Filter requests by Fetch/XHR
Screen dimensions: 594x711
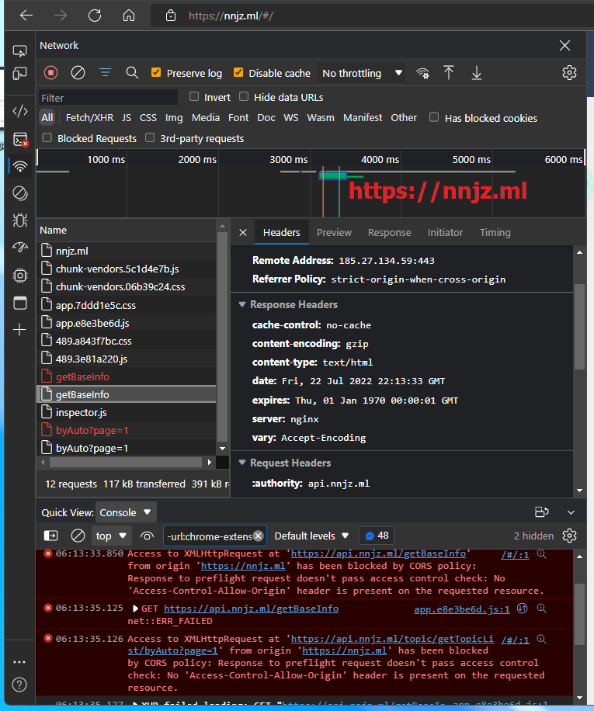click(x=89, y=118)
